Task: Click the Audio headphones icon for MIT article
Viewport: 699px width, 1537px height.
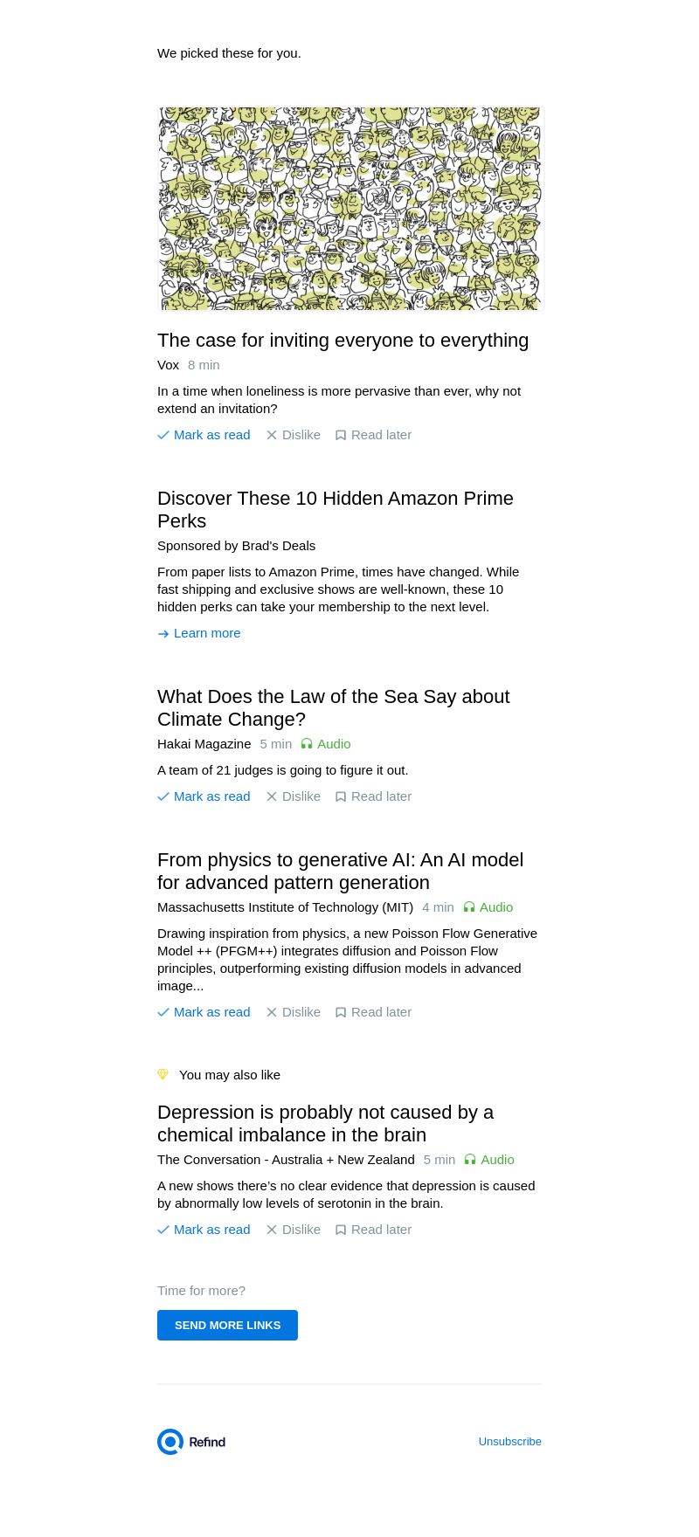Action: click(x=469, y=907)
